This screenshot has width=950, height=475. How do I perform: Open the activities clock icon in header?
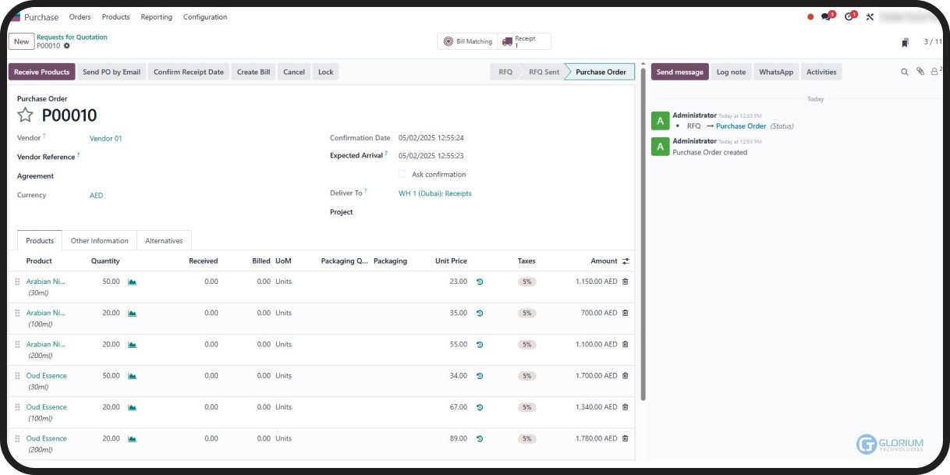tap(849, 16)
